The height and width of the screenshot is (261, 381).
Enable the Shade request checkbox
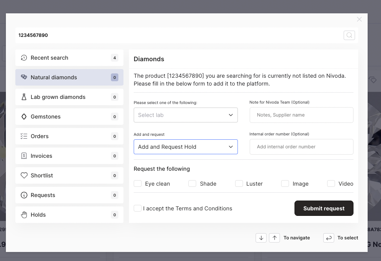coord(192,184)
